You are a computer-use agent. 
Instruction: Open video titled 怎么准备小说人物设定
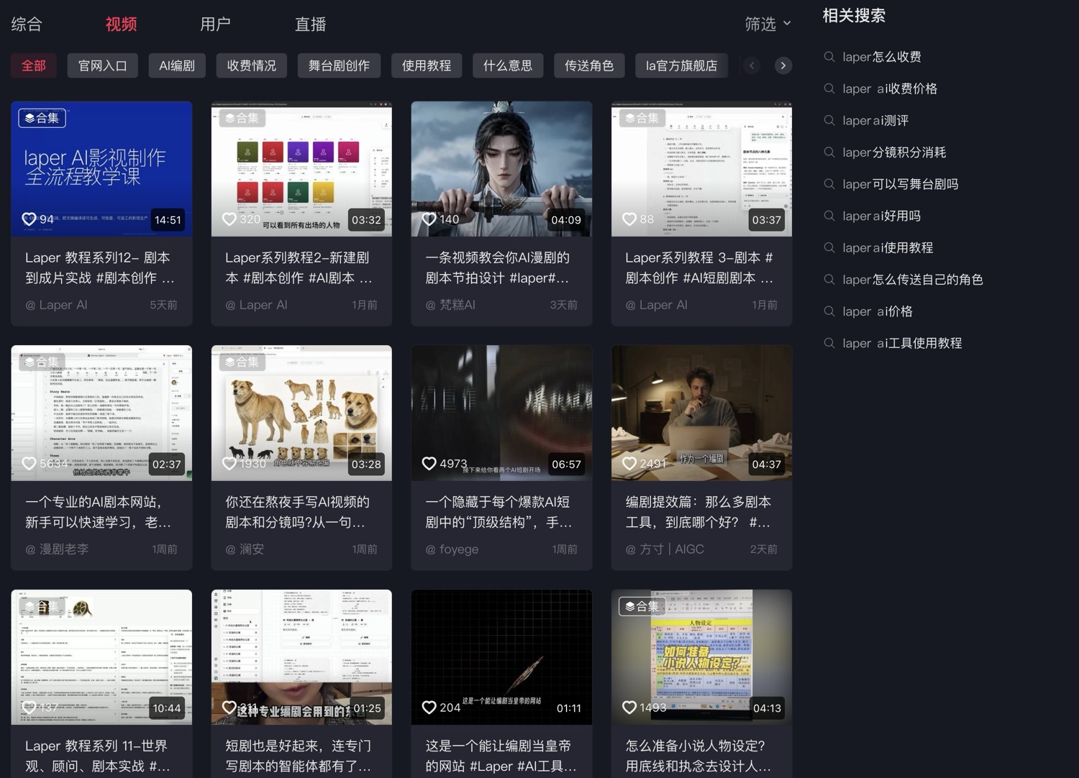(698, 756)
